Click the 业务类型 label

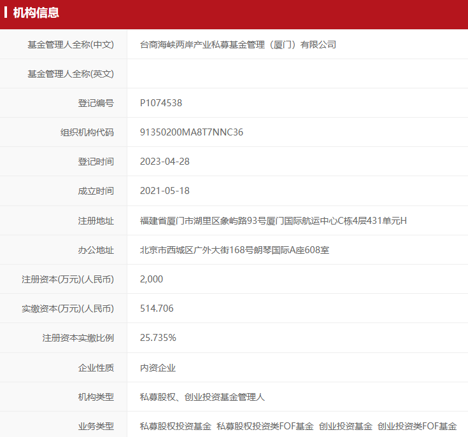(x=96, y=426)
